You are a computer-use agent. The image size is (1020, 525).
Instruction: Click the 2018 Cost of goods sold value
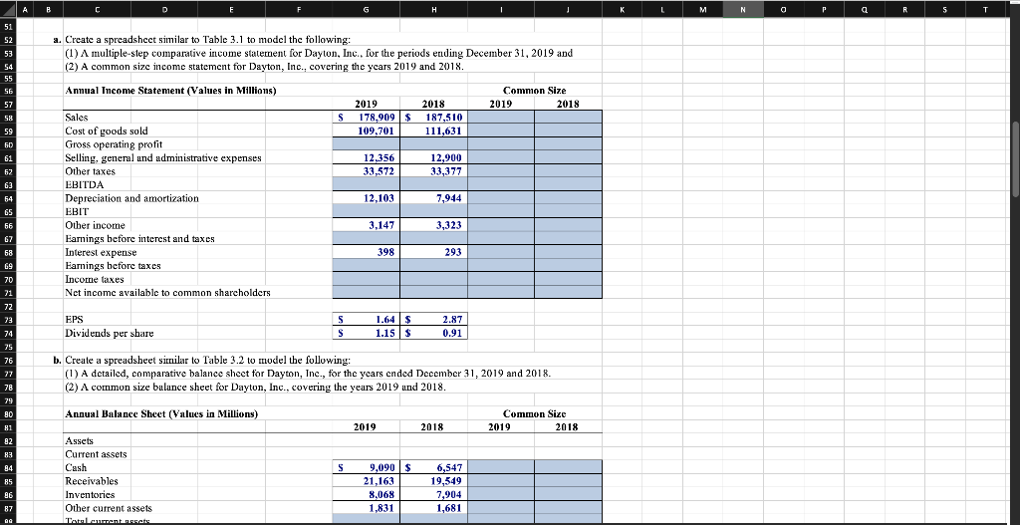(x=434, y=131)
